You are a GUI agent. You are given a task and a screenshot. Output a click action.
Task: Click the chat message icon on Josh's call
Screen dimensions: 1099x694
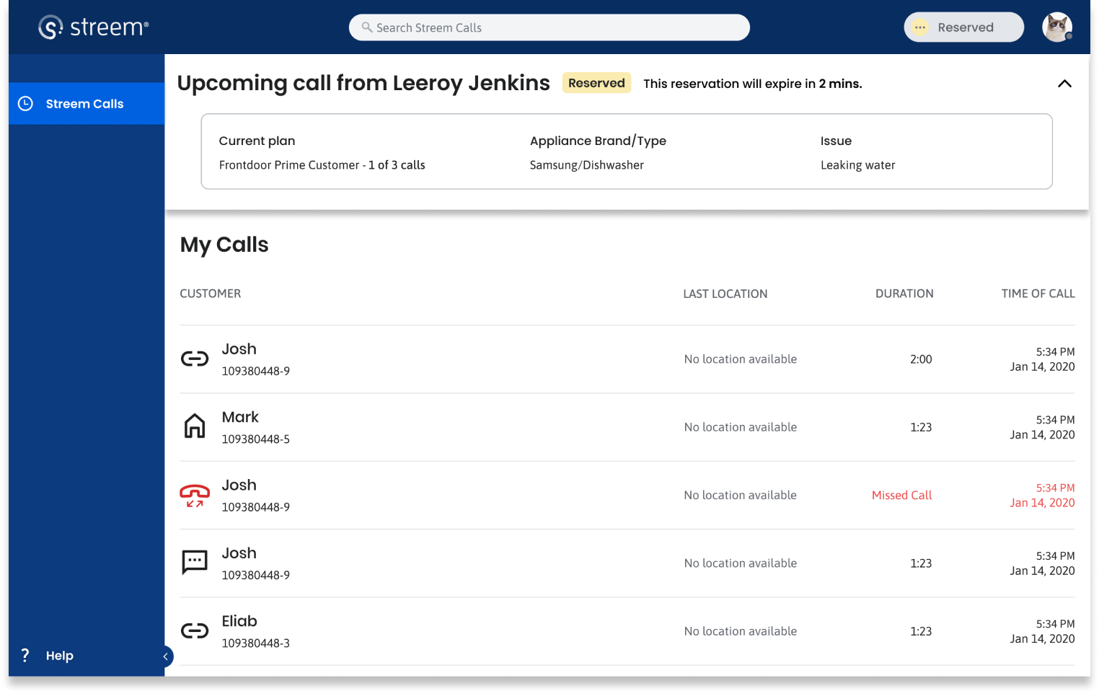coord(195,562)
